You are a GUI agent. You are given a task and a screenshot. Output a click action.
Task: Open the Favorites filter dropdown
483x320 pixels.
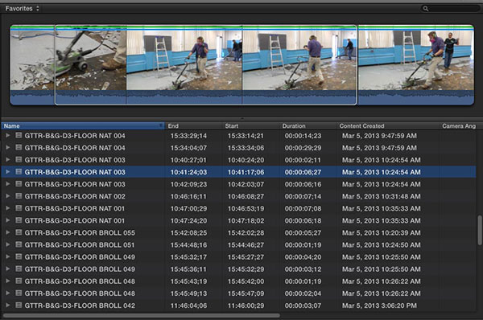point(22,9)
